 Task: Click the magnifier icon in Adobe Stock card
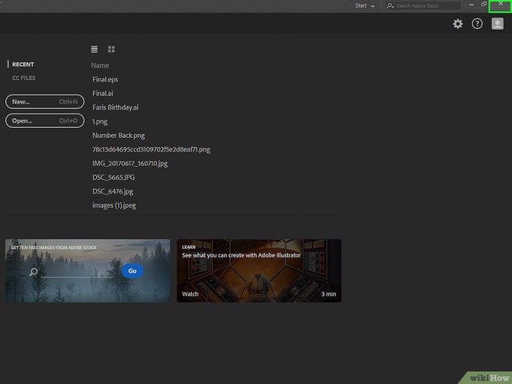tap(33, 272)
